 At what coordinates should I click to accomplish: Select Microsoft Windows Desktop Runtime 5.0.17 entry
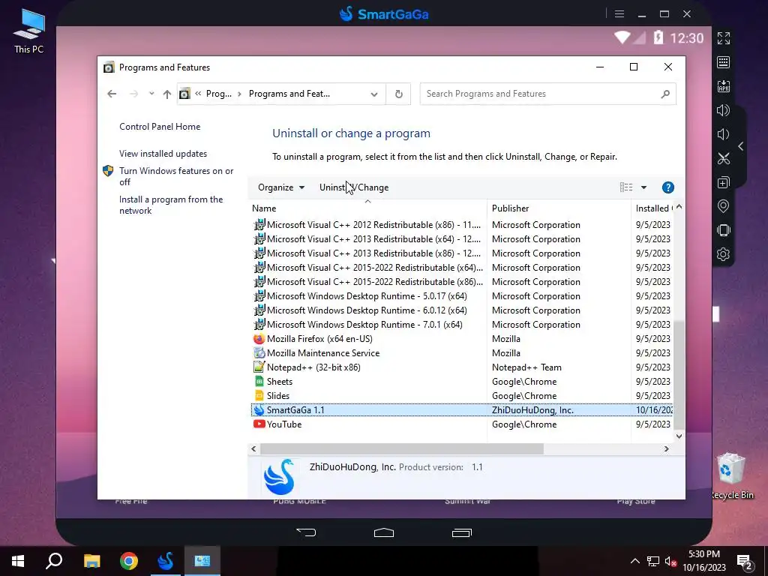[x=461, y=296]
